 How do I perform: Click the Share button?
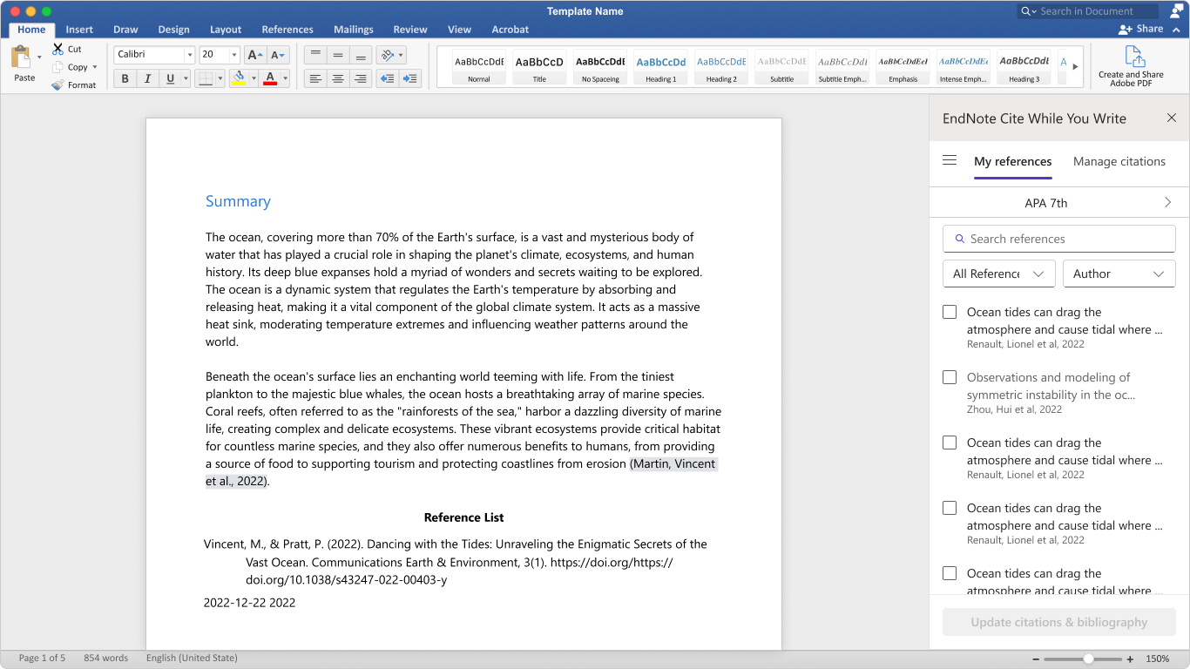[x=1141, y=29]
